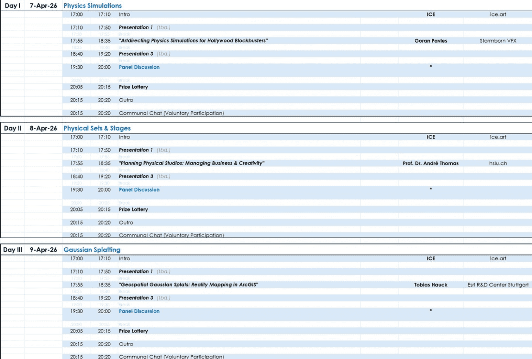Click the Day I label cell

(x=12, y=6)
